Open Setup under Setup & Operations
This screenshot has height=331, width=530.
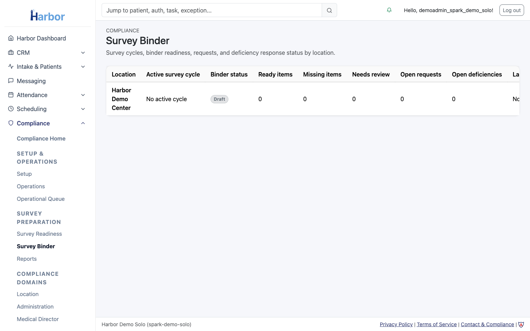(24, 174)
